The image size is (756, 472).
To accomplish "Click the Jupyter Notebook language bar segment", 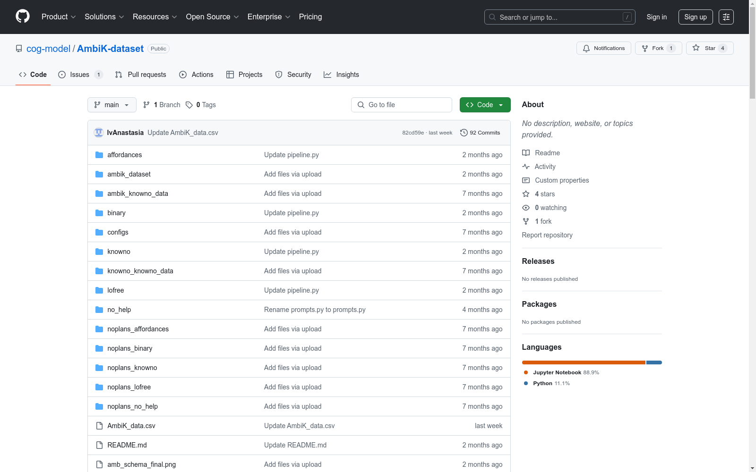I will (x=583, y=362).
